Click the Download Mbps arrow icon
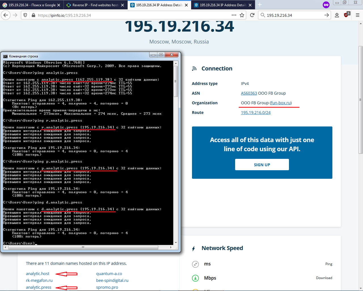 click(195, 278)
